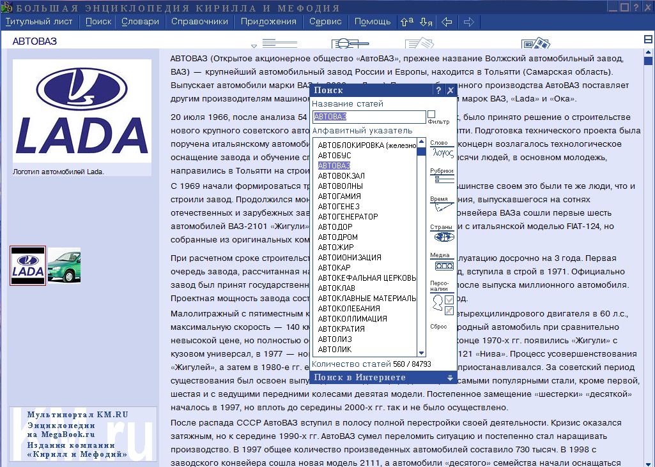
Task: Open help in the main window title bar
Action: (636, 7)
